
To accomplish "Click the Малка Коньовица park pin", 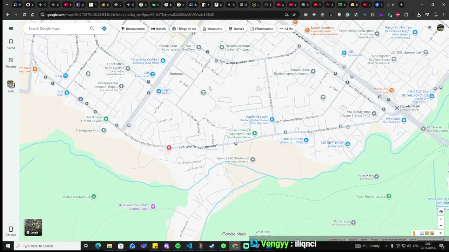I will pyautogui.click(x=94, y=197).
